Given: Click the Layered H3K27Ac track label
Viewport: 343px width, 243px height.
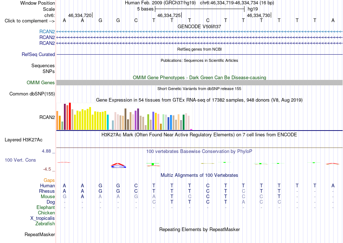Looking at the screenshot, I should [x=23, y=140].
